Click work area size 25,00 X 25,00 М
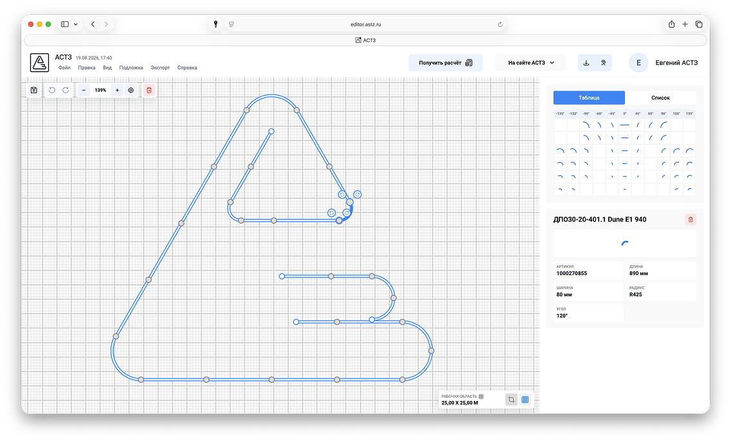 tap(460, 403)
